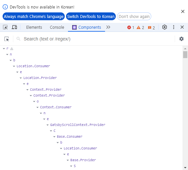Viewport: 188px width, 170px height.
Task: Select the C component row
Action: (x=54, y=131)
